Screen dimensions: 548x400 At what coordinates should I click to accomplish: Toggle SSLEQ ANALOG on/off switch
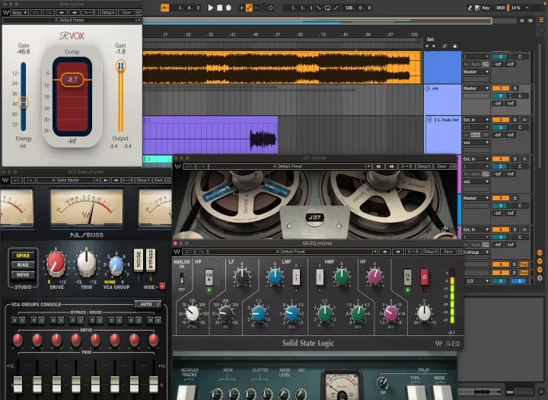(x=182, y=278)
